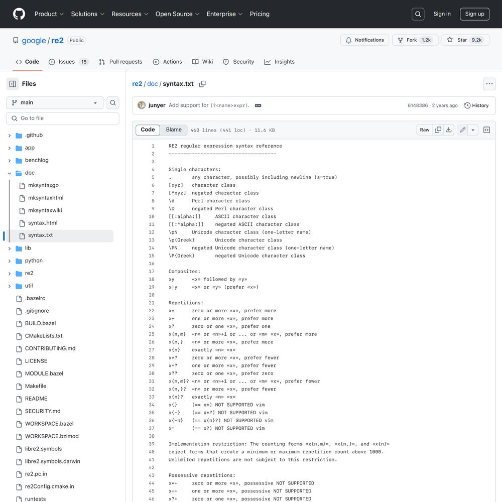
Task: Click the util folder icon
Action: coord(19,286)
